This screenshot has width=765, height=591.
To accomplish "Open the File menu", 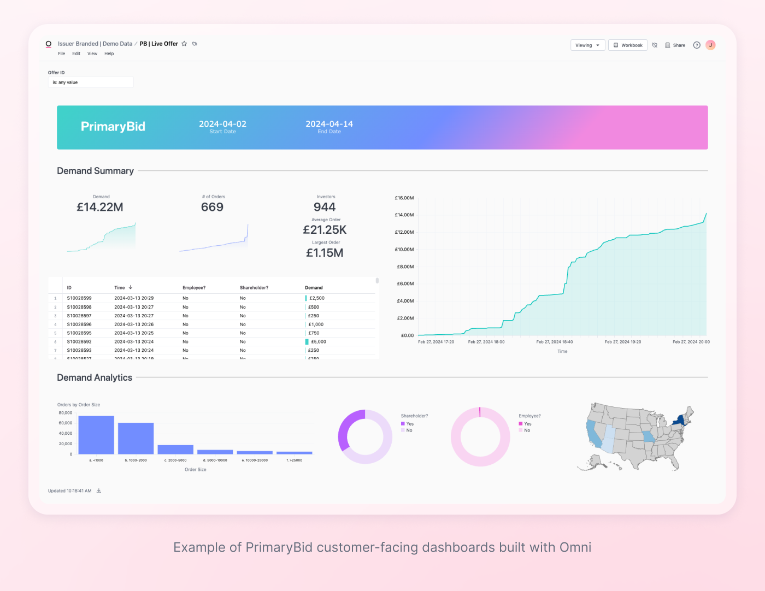I will click(x=62, y=54).
